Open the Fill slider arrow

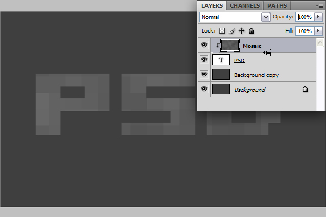[318, 31]
